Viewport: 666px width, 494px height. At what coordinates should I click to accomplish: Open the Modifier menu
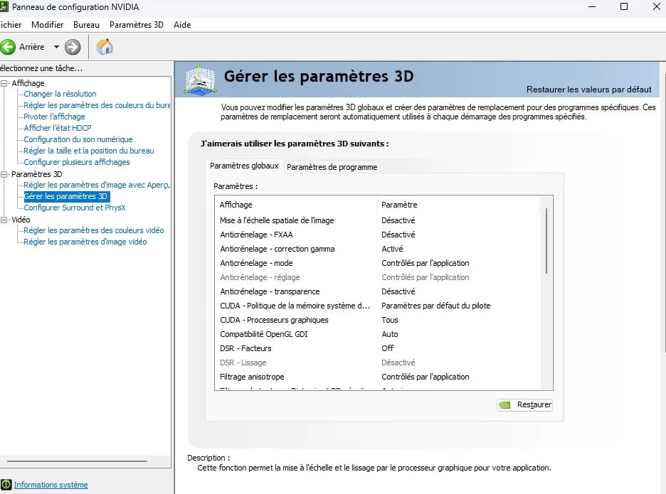click(47, 25)
